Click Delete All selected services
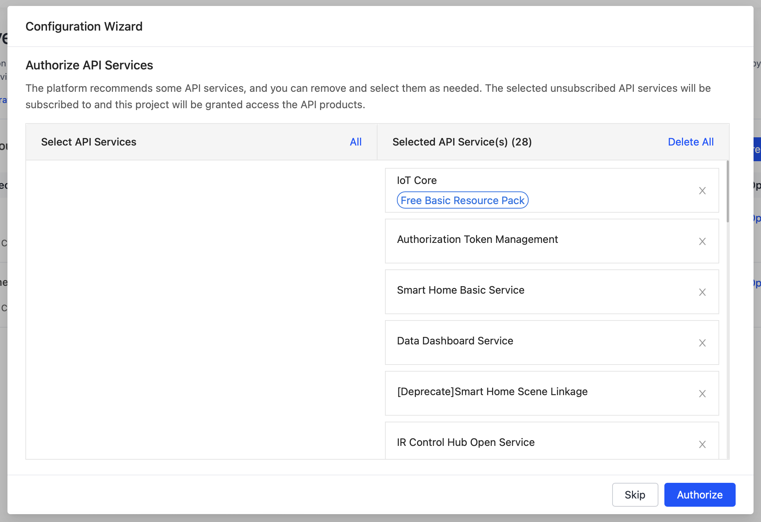 point(691,142)
